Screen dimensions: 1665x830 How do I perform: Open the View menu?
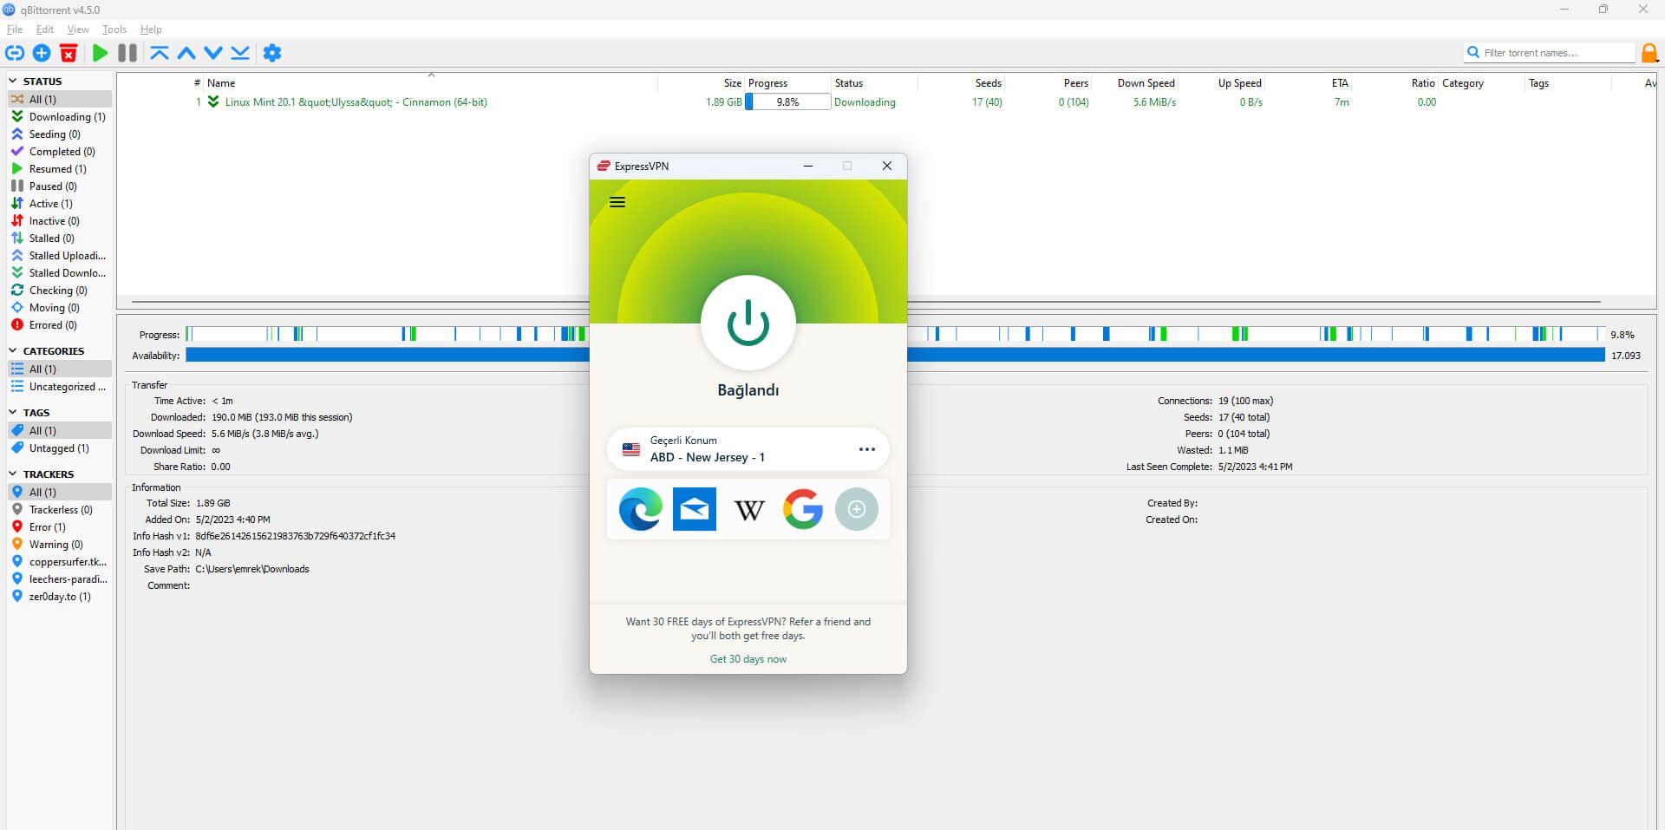(x=78, y=29)
